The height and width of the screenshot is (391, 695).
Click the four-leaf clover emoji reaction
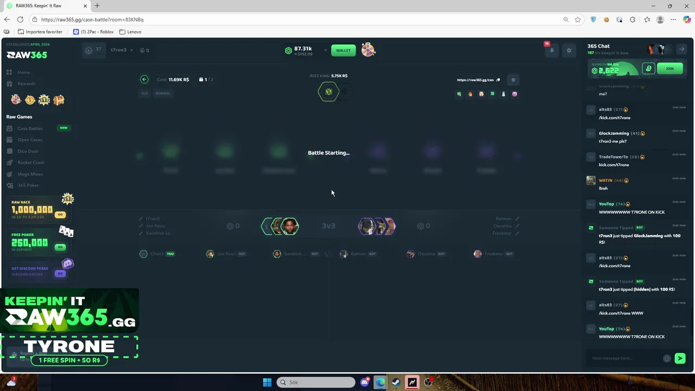pos(492,94)
